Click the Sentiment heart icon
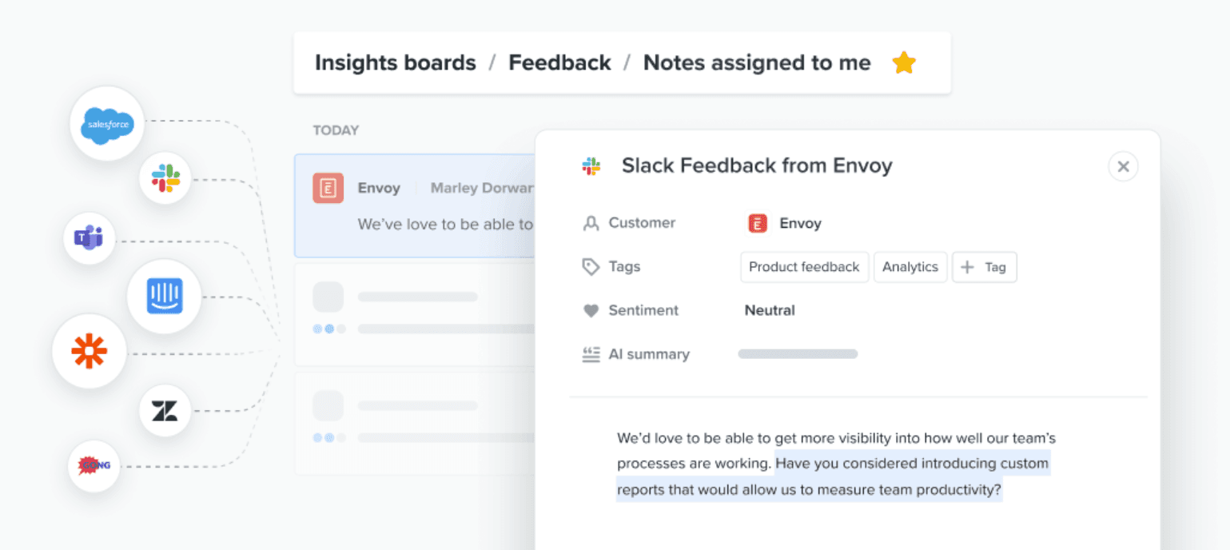This screenshot has width=1230, height=550. click(x=591, y=310)
